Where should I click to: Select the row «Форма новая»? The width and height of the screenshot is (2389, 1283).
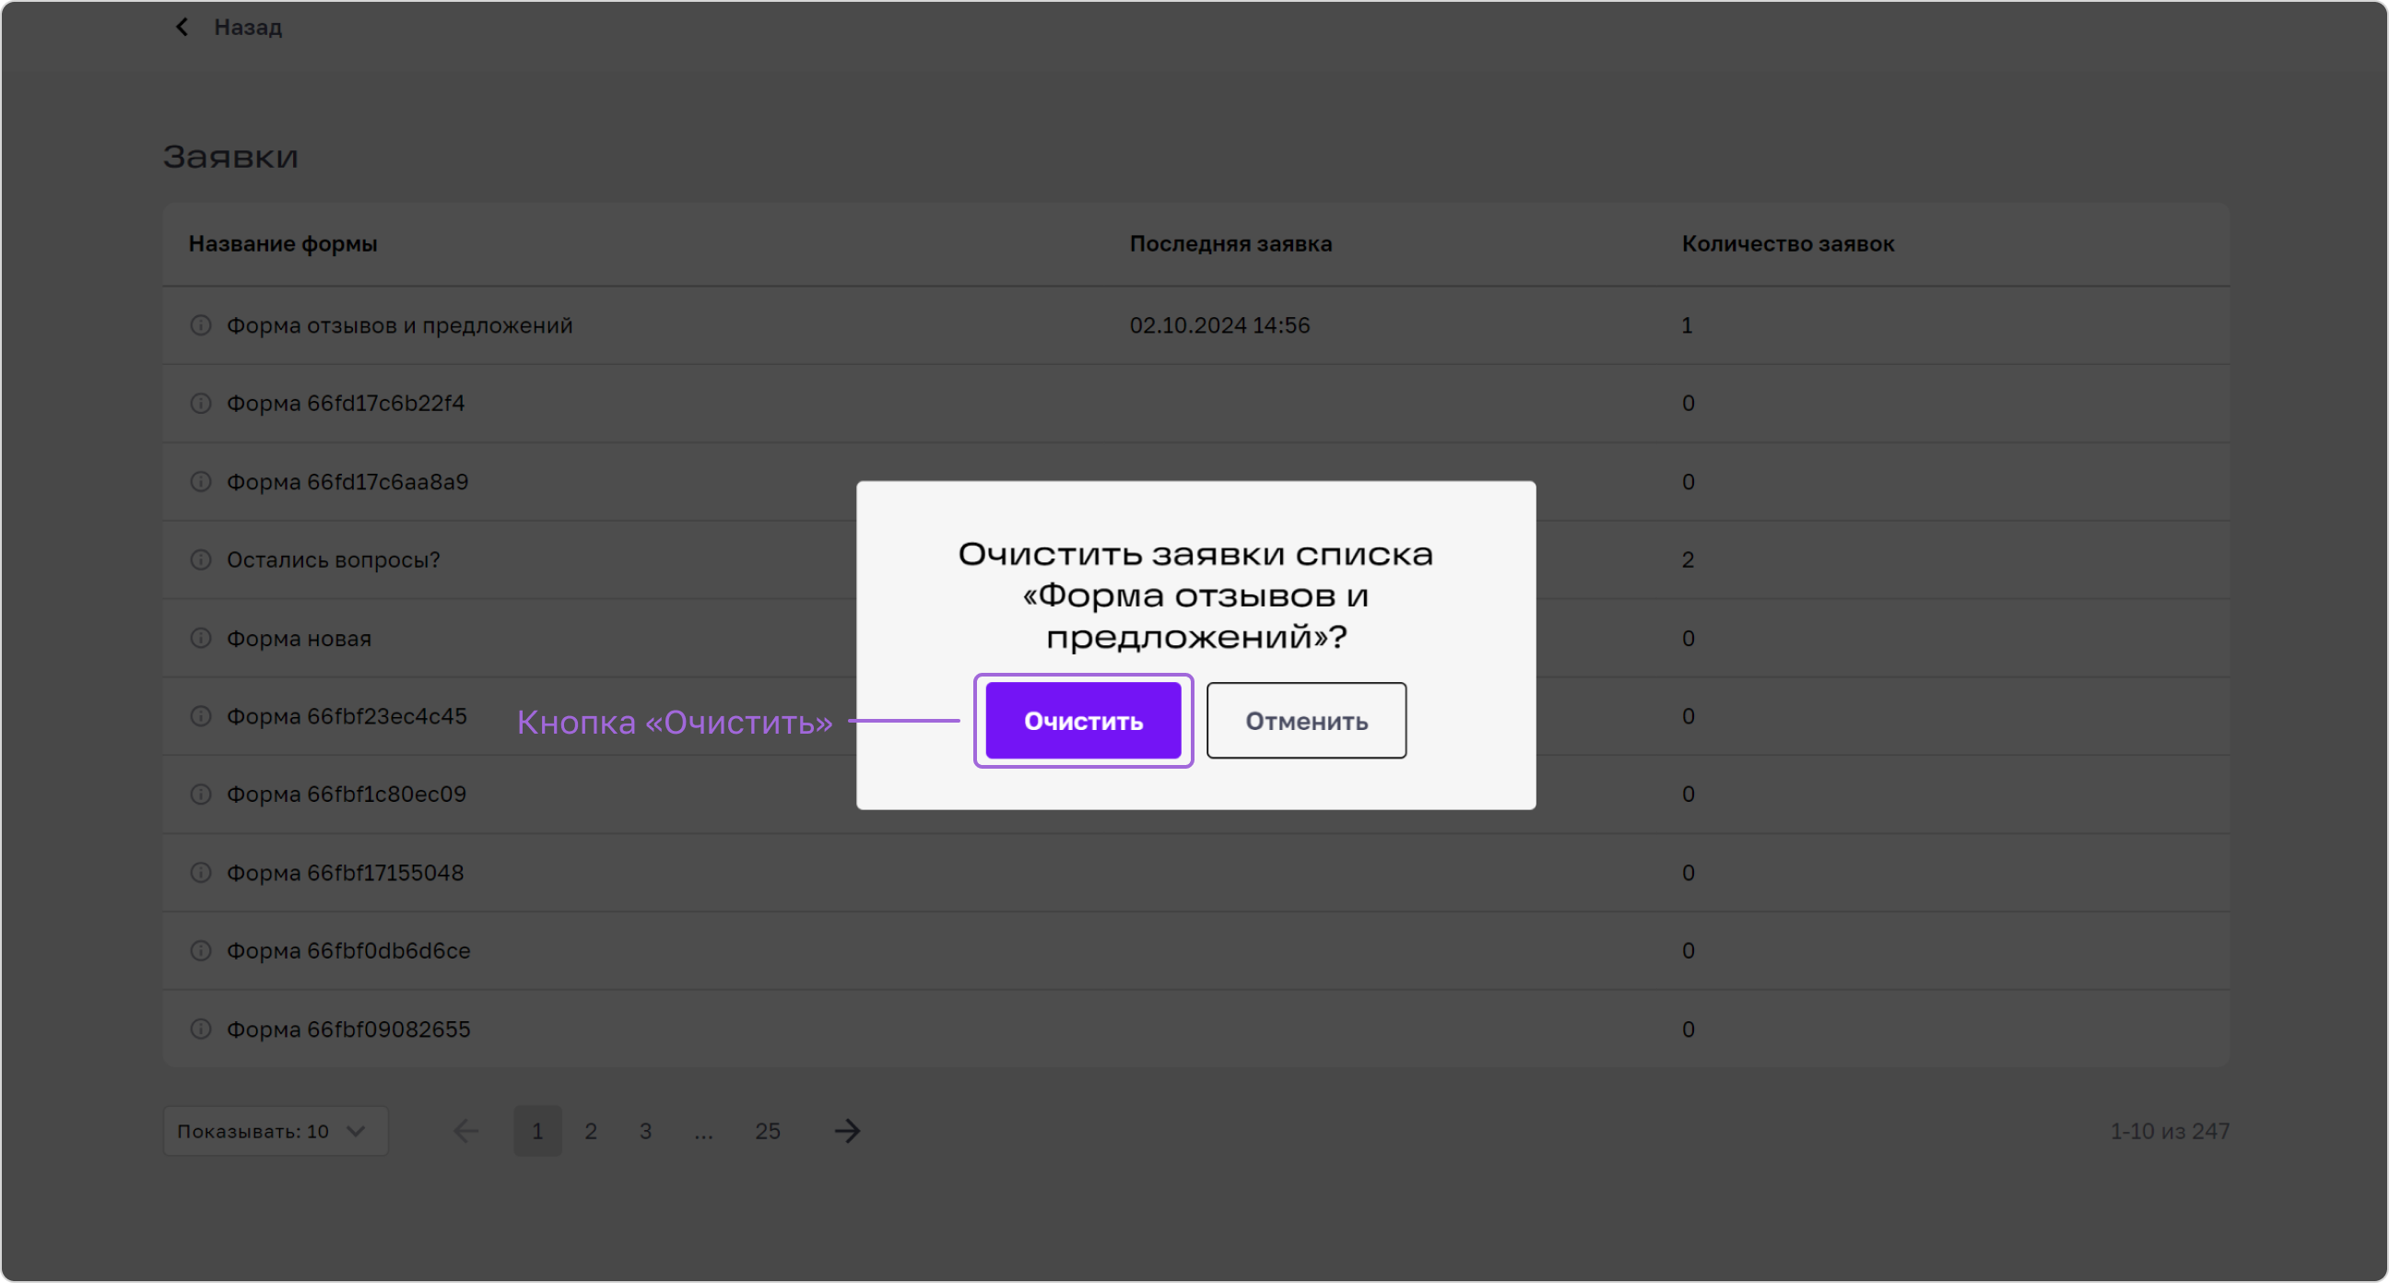point(1196,638)
